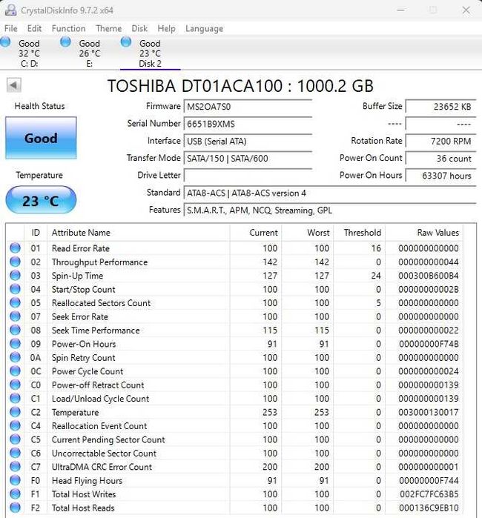Click status icon for Reallocation Event Count
This screenshot has width=482, height=518.
pos(15,425)
